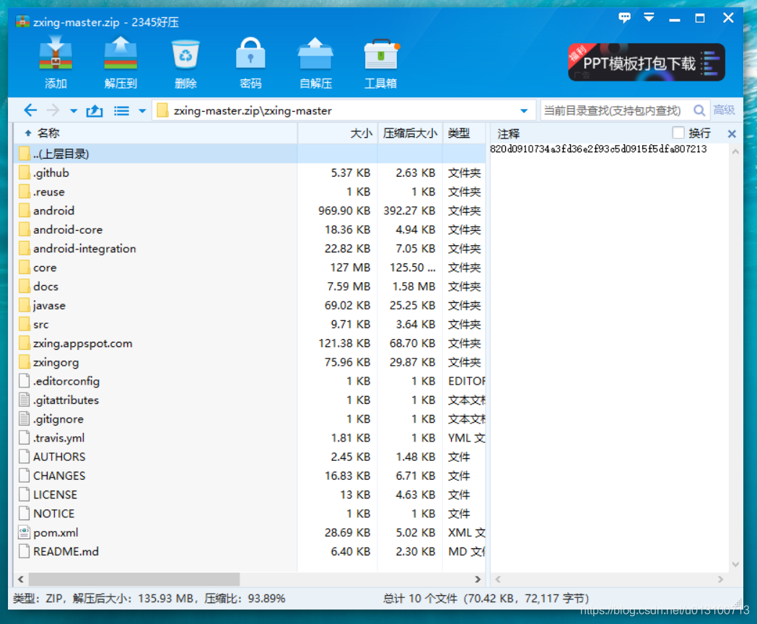The width and height of the screenshot is (757, 624).
Task: Click the 7.59 MB size cell
Action: (x=349, y=286)
